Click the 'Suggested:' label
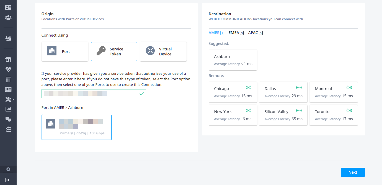Screen dimensions: 382x185 [x=219, y=43]
